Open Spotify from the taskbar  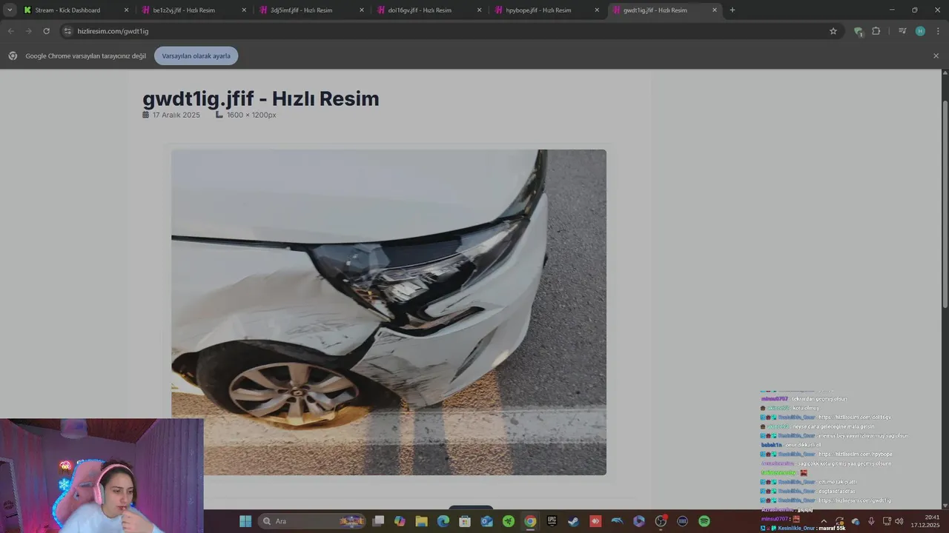pos(704,521)
